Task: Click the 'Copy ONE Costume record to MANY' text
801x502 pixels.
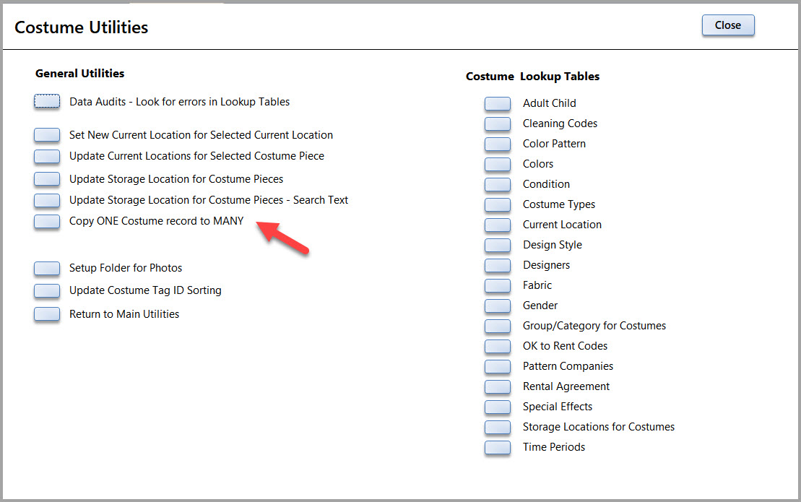Action: (x=156, y=221)
